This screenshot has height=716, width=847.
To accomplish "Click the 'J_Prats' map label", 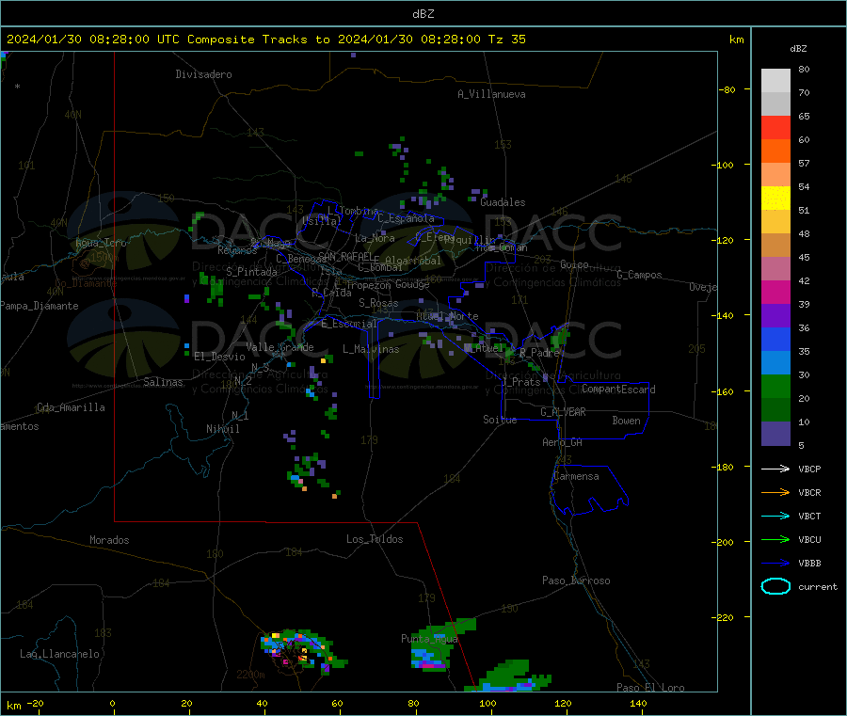I will pyautogui.click(x=520, y=382).
